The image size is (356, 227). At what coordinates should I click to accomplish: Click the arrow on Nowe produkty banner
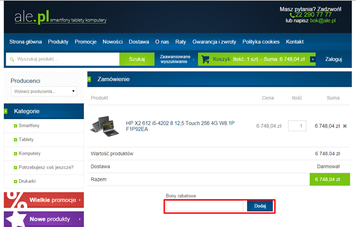point(80,220)
